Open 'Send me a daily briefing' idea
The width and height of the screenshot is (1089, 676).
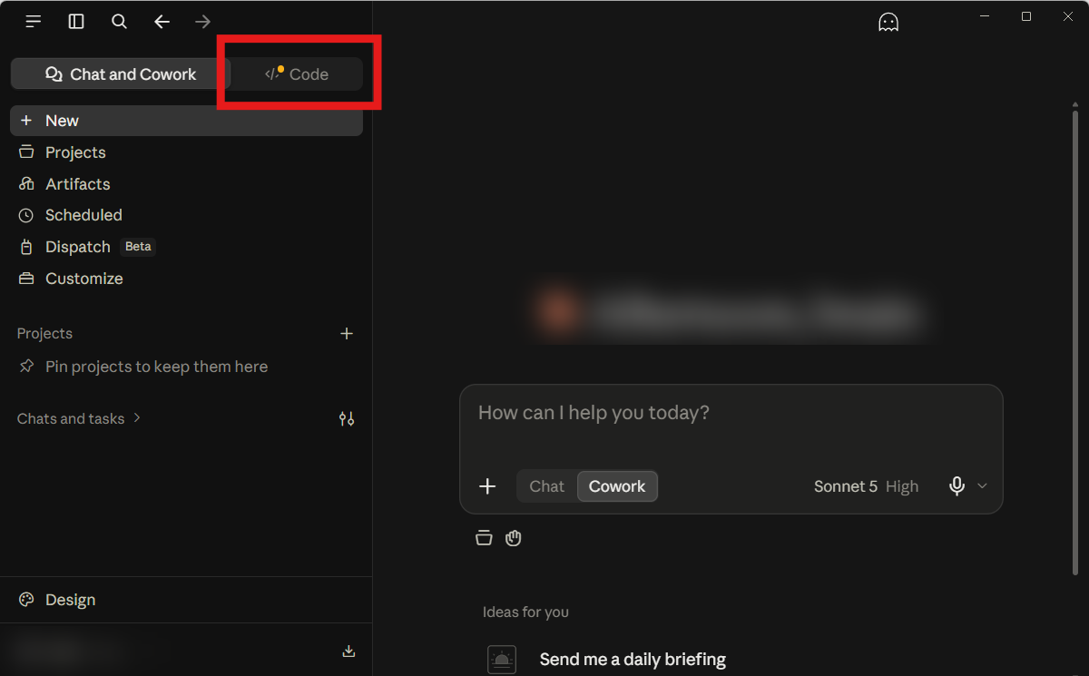633,660
